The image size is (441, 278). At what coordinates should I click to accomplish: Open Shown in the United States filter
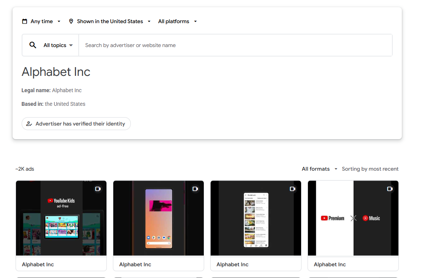pyautogui.click(x=110, y=21)
